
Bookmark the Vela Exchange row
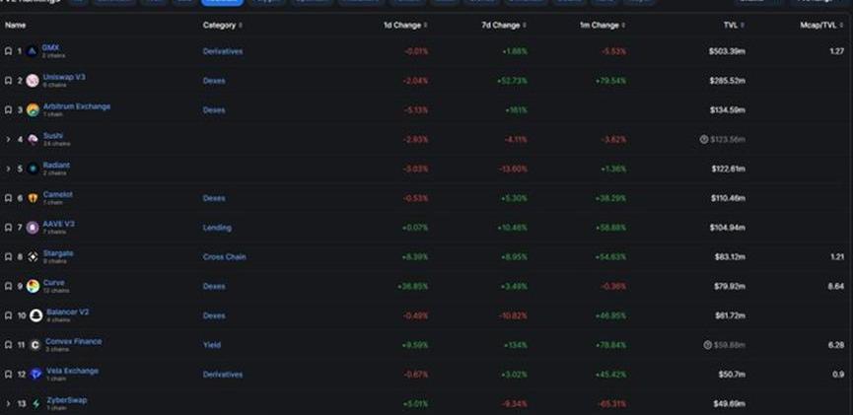click(8, 375)
